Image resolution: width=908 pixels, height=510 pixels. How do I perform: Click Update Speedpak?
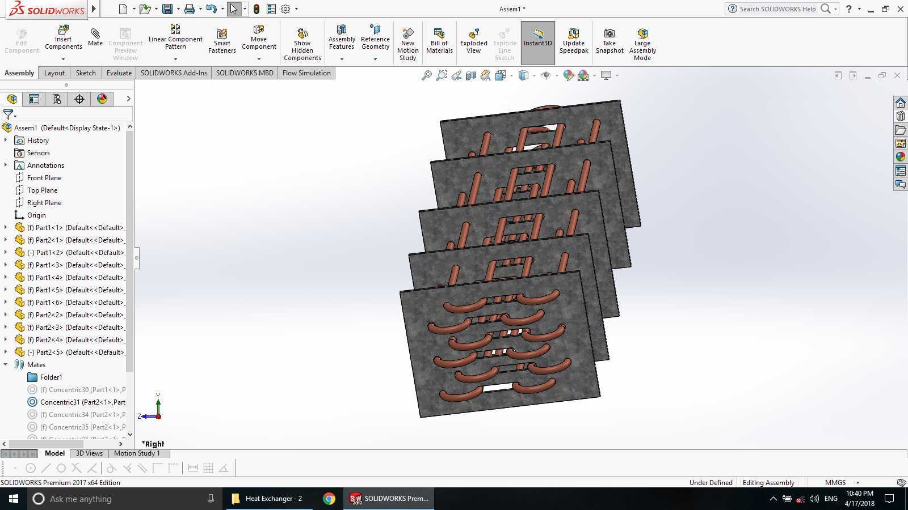tap(574, 41)
